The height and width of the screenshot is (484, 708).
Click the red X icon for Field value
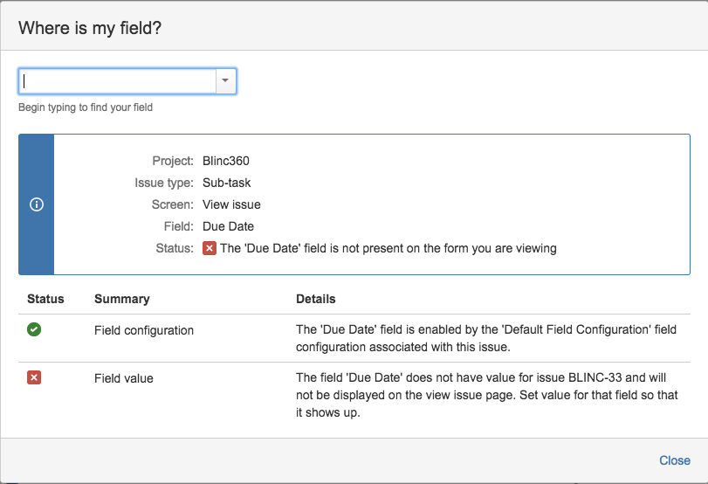pos(35,377)
